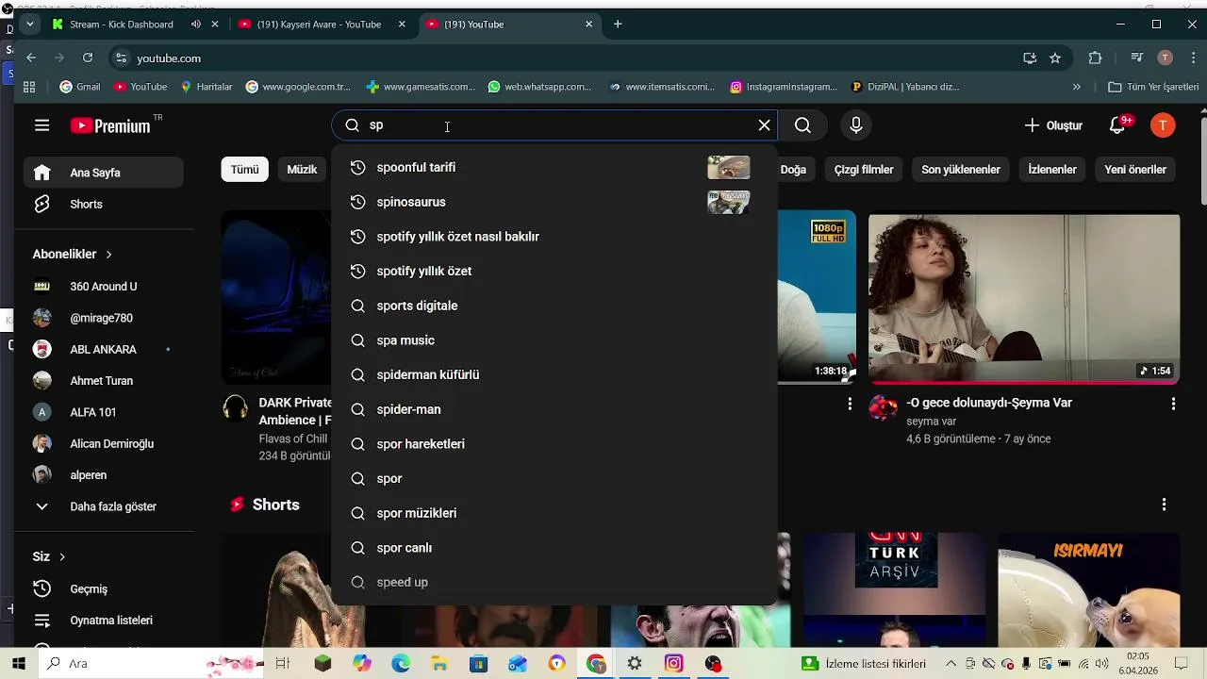Open the YouTube hamburger guide menu
This screenshot has height=679, width=1207.
pos(41,125)
